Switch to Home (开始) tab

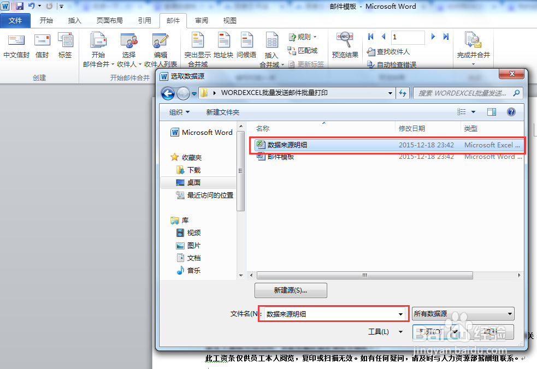(x=46, y=21)
